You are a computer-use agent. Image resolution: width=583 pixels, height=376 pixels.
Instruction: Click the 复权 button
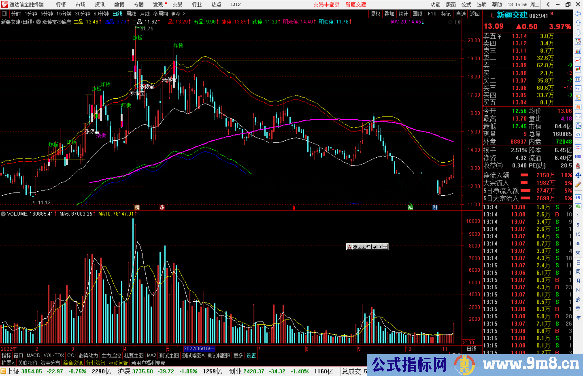tap(375, 14)
